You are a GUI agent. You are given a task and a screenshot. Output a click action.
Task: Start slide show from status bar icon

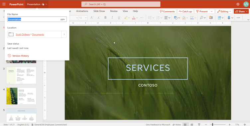point(199,125)
